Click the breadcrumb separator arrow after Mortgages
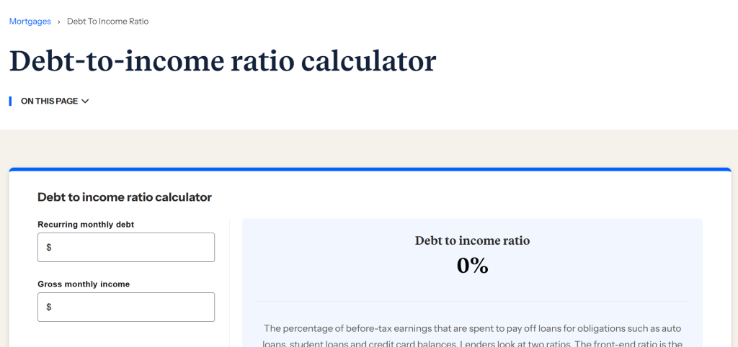The image size is (738, 347). [x=59, y=22]
